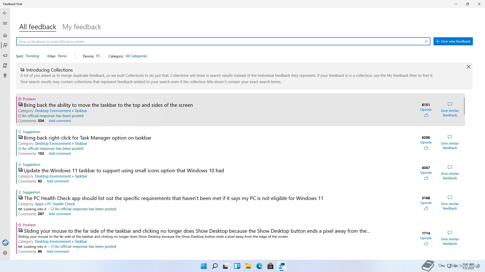Add comment on small icons suggestion
Viewport: 485px width, 272px height.
point(58,181)
